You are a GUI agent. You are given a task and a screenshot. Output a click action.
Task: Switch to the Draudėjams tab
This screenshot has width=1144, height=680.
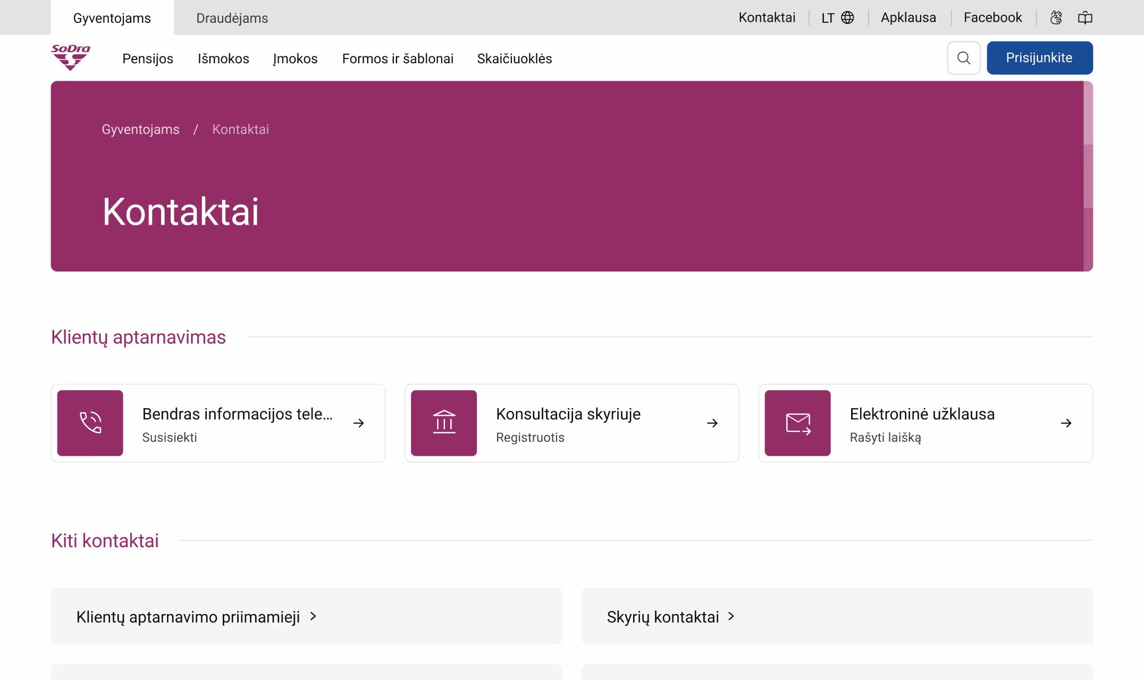[232, 18]
